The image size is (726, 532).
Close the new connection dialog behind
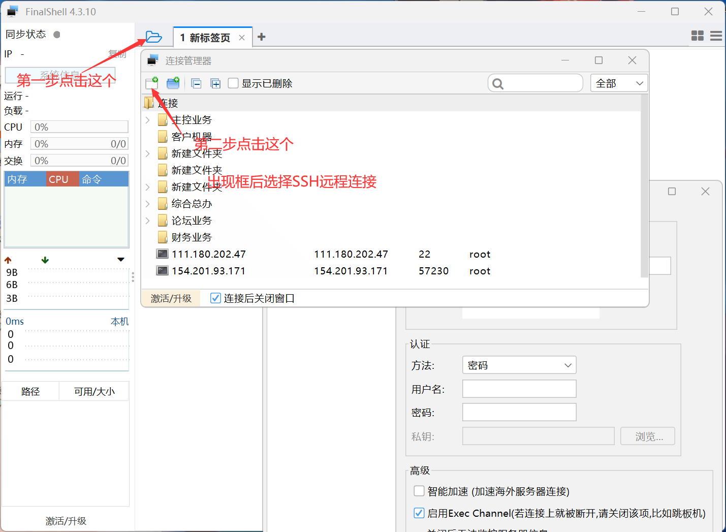click(705, 191)
